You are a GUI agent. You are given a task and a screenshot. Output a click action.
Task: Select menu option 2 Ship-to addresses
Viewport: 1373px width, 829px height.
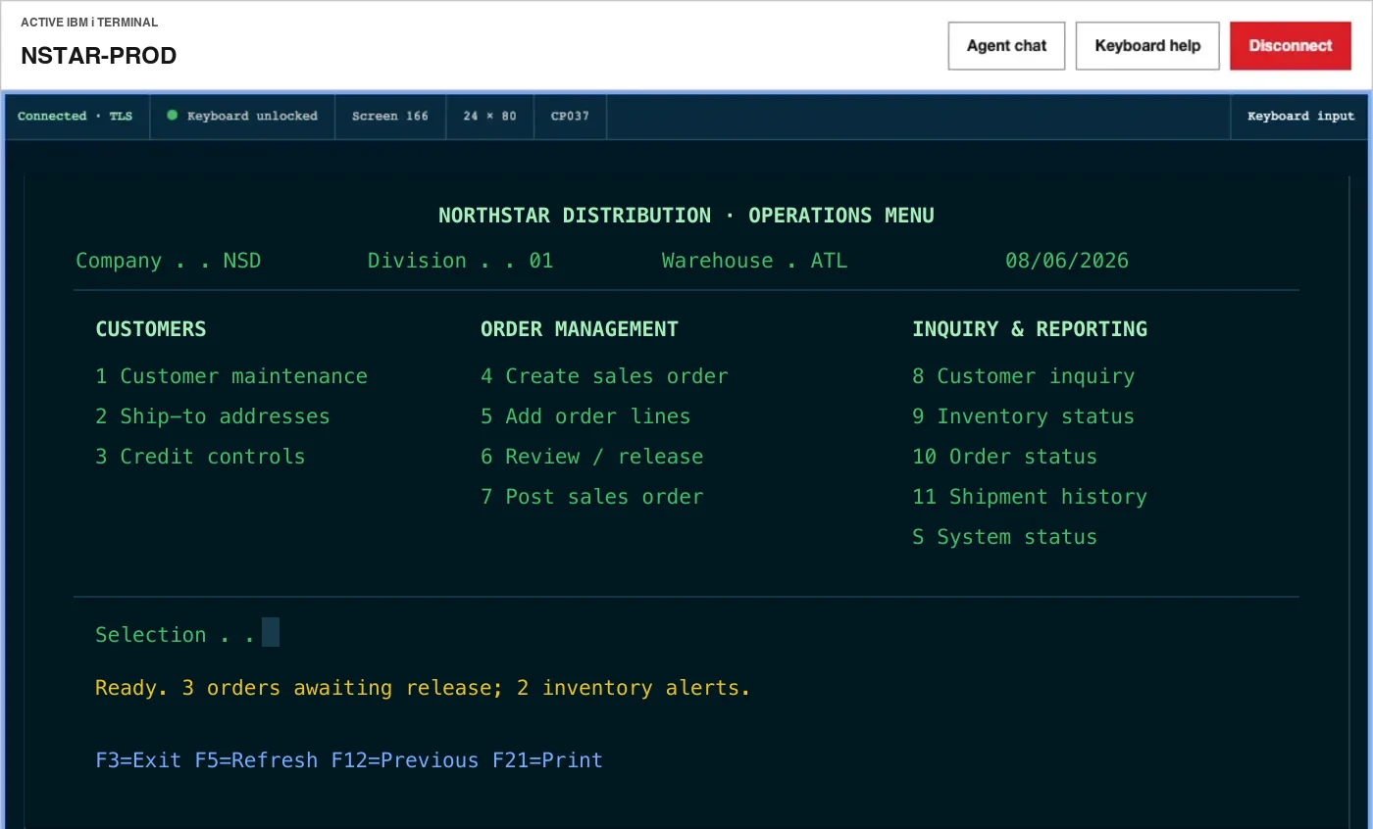tap(213, 416)
